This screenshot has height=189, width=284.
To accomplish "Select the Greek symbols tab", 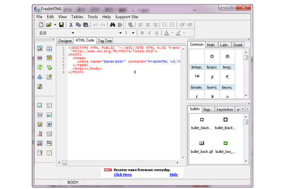I will click(x=238, y=45).
